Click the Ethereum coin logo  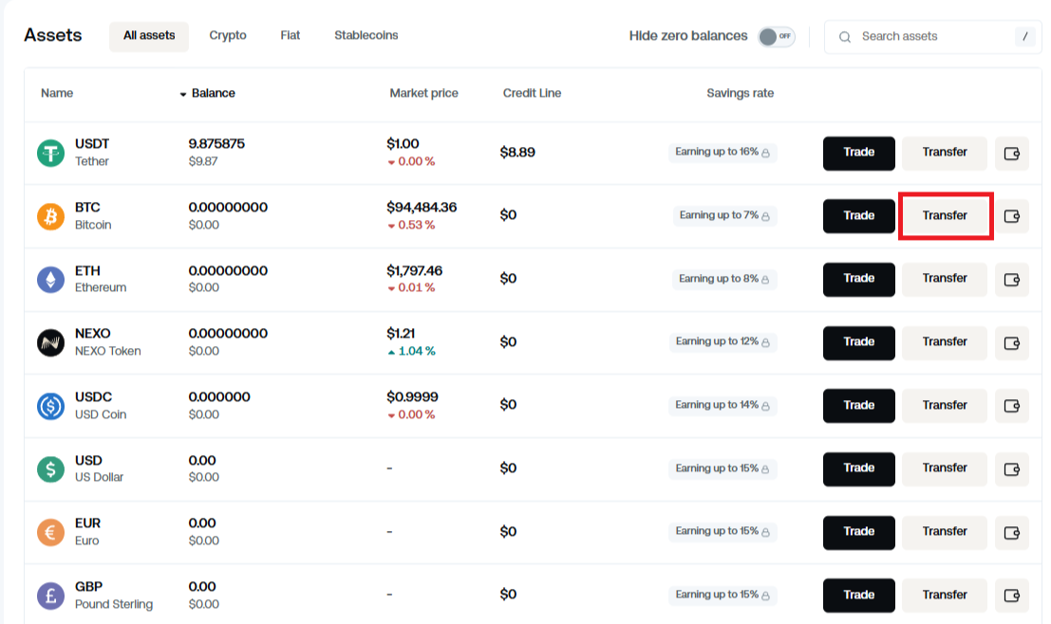click(50, 279)
